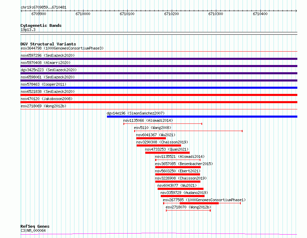307x238 pixels.
Task: Select the nsv3290308 (Chaisson2019) red bar
Action: (159, 145)
